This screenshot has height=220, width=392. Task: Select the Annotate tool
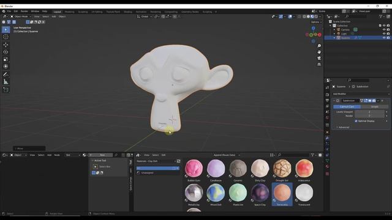(6, 75)
